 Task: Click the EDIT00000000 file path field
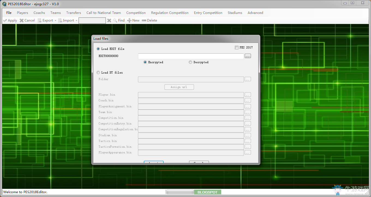[x=191, y=56]
